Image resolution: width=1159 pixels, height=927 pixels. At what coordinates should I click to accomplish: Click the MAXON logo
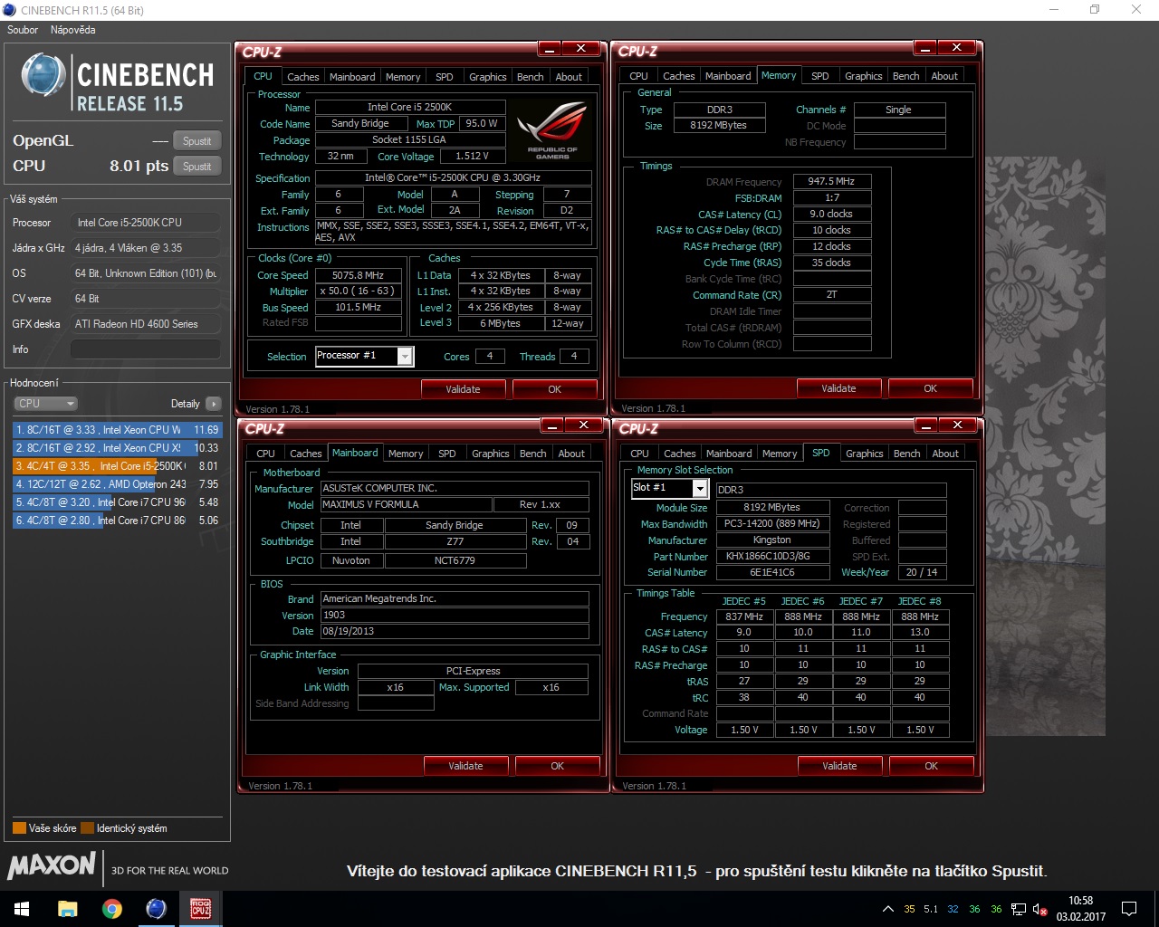coord(52,865)
